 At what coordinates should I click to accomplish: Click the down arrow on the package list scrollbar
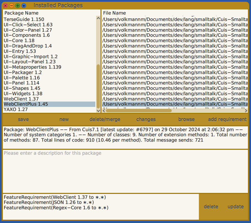(98, 111)
